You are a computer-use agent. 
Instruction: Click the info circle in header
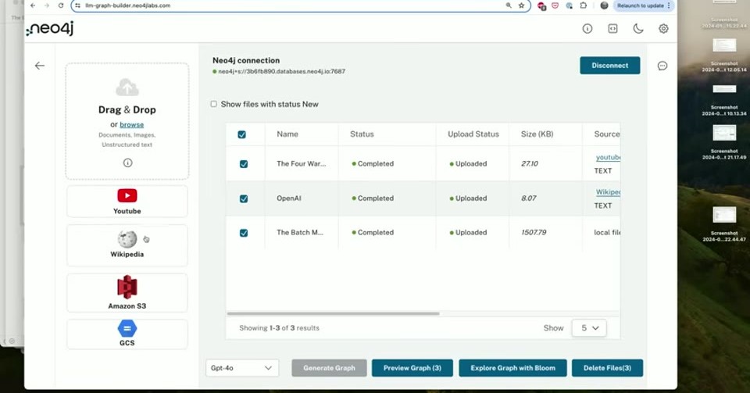tap(587, 29)
